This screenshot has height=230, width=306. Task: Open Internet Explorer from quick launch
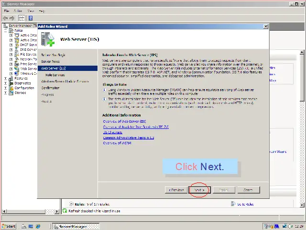38,226
